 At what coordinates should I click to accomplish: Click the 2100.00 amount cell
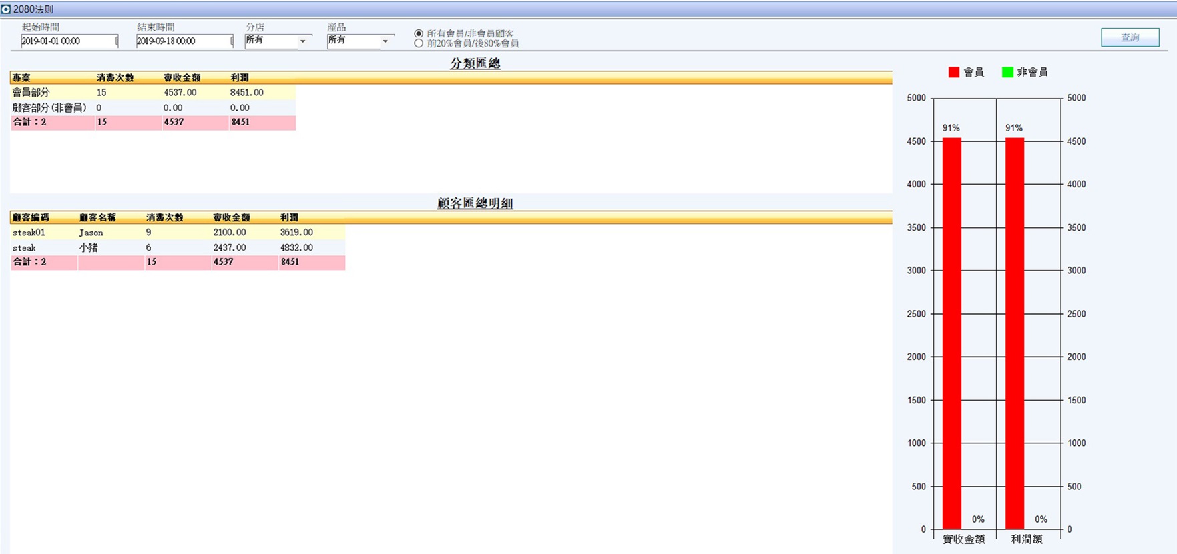230,233
